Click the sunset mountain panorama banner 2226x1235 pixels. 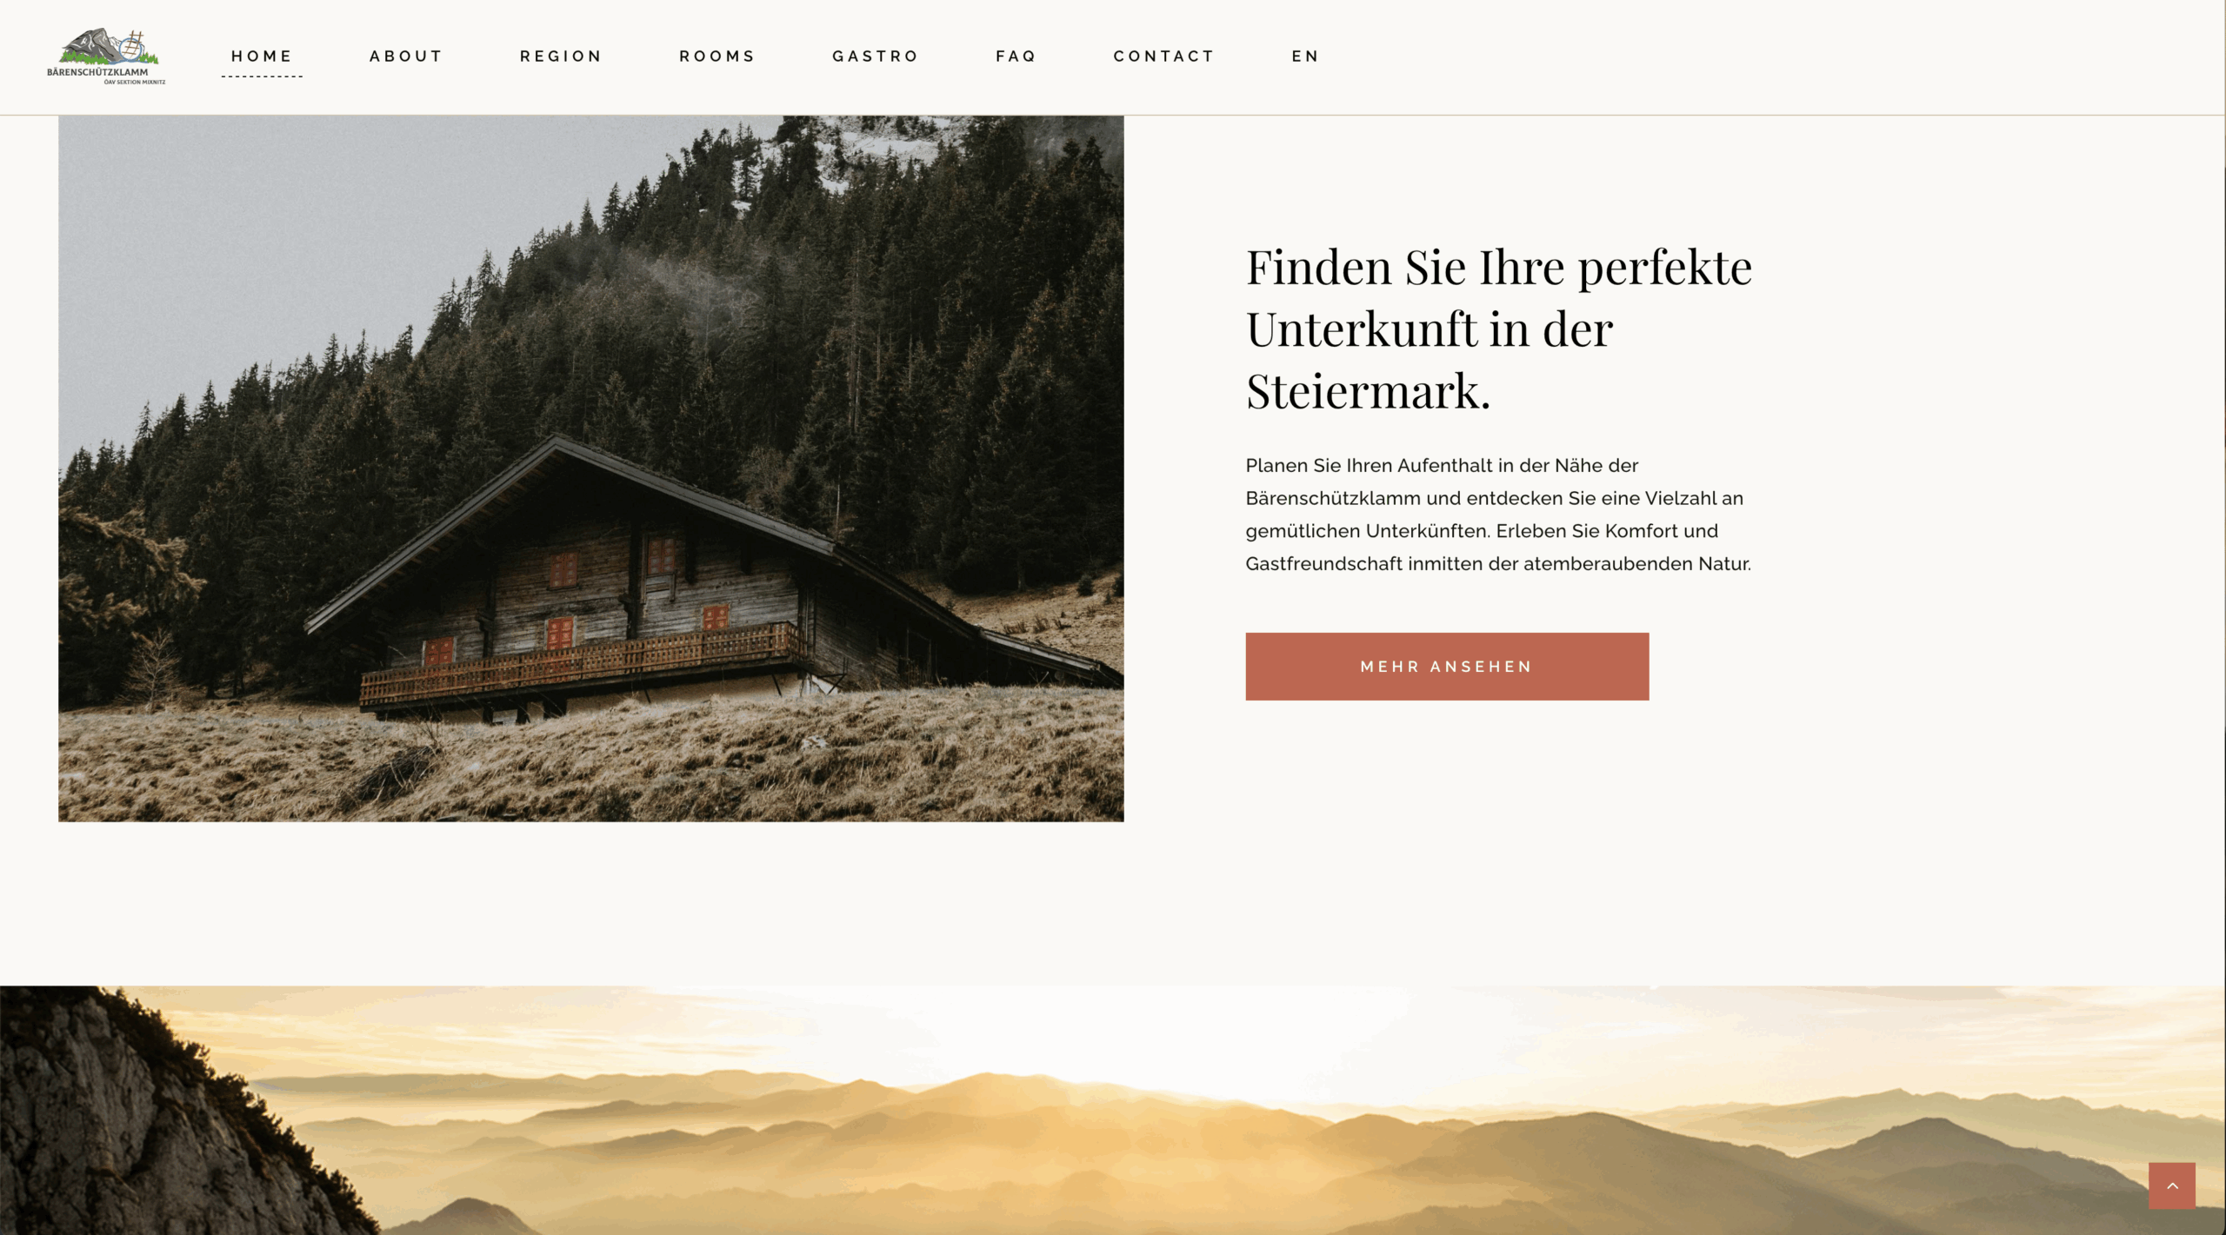[1113, 1110]
